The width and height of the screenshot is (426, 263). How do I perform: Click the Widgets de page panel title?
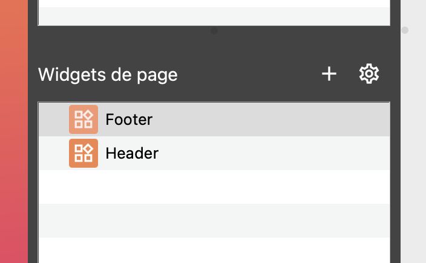(108, 75)
